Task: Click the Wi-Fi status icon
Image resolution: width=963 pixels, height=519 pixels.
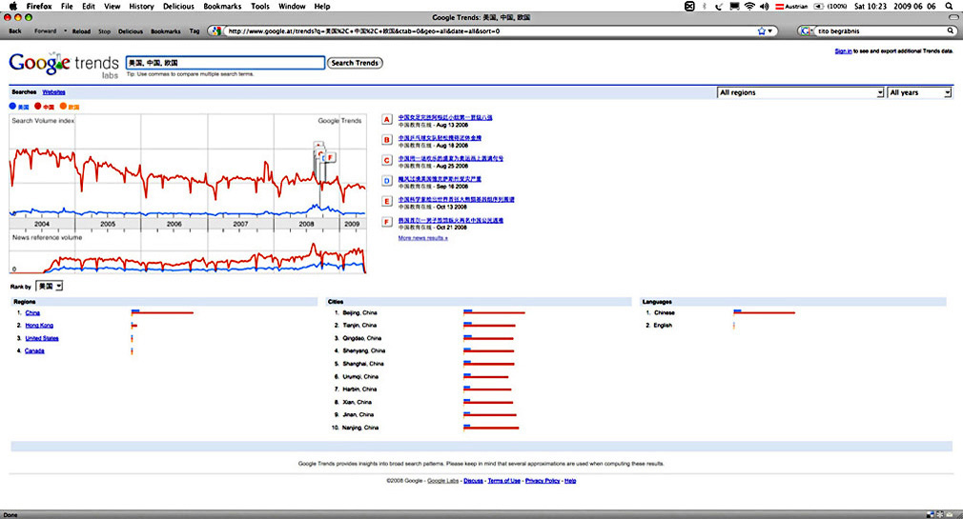Action: (749, 6)
